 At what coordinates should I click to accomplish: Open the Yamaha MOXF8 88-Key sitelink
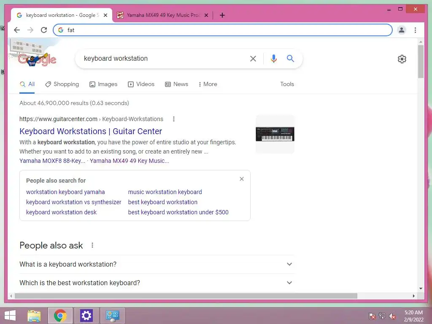click(52, 161)
